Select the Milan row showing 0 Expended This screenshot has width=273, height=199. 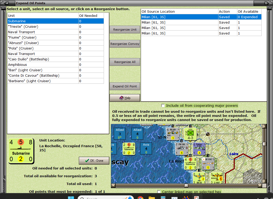[x=201, y=17]
